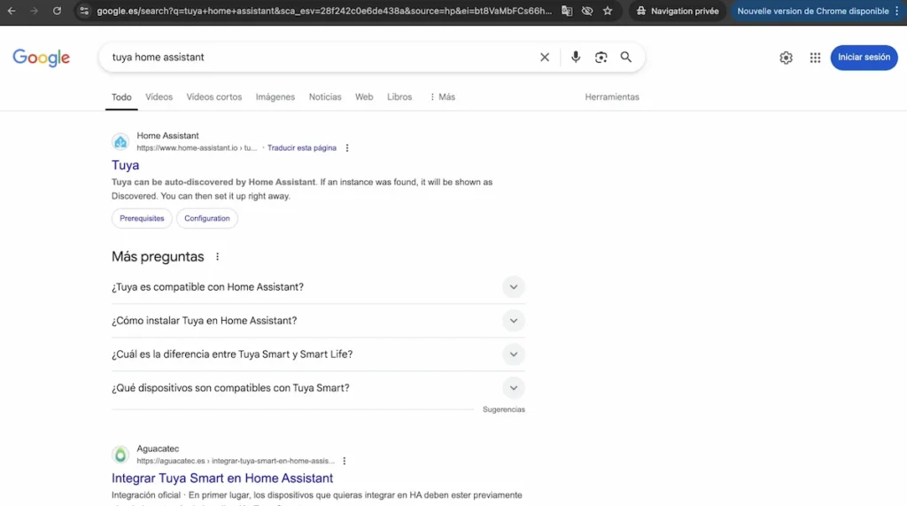Screen dimensions: 907x506
Task: Clear the search box with X
Action: click(545, 58)
